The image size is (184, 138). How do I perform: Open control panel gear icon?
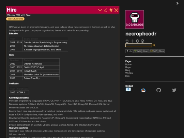tap(137, 41)
